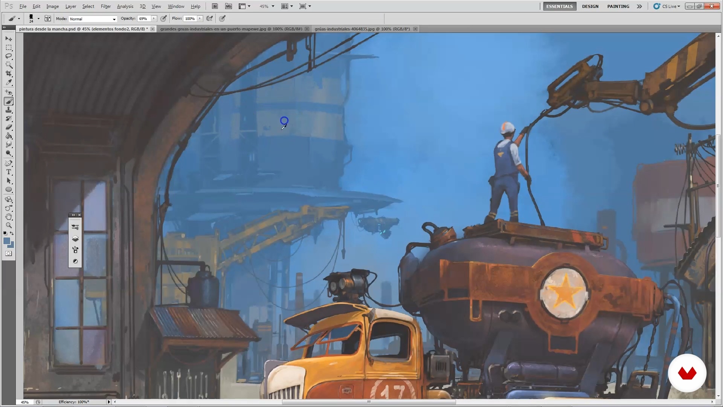Select the Red Eye healing tool
The height and width of the screenshot is (407, 723).
click(x=9, y=92)
